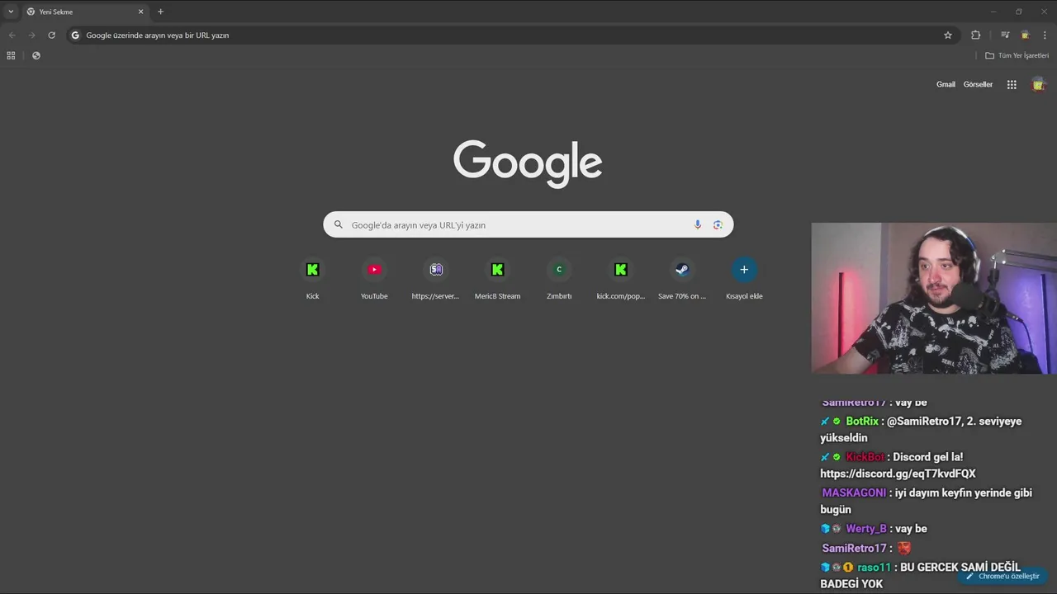This screenshot has height=594, width=1057.
Task: Click the globe bookmark in the bookmarks bar
Action: click(x=36, y=55)
